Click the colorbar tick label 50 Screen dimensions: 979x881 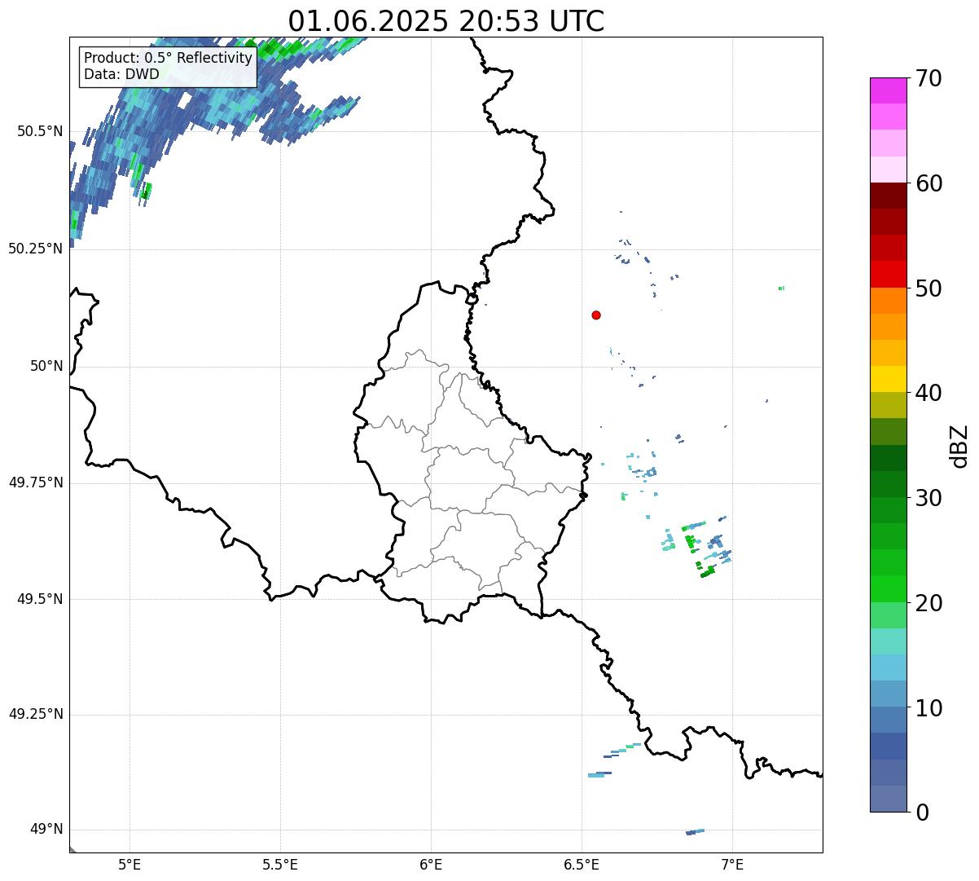tap(929, 289)
